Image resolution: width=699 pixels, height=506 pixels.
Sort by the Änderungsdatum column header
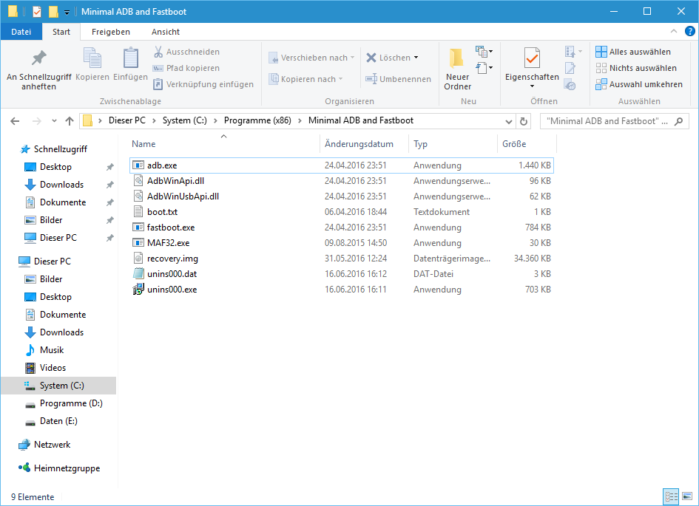[364, 144]
